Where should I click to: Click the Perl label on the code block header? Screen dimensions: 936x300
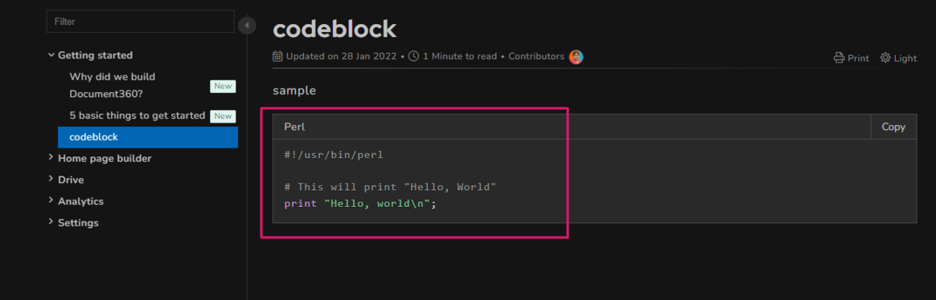[295, 127]
